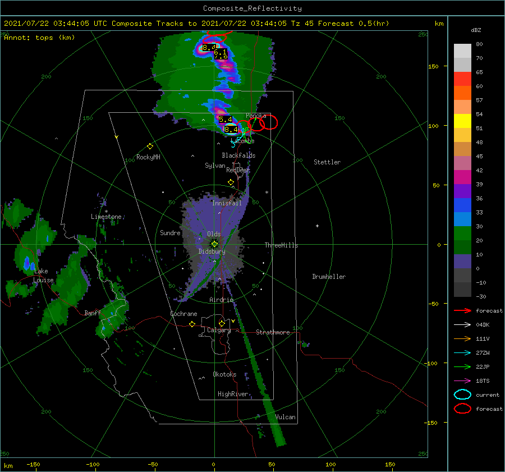Click the bright green swatch between 30 and 20

(462, 233)
